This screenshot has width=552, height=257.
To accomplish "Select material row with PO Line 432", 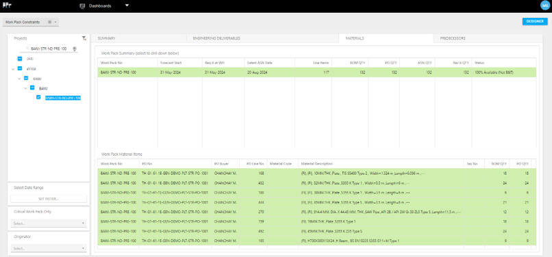I will pos(317,183).
